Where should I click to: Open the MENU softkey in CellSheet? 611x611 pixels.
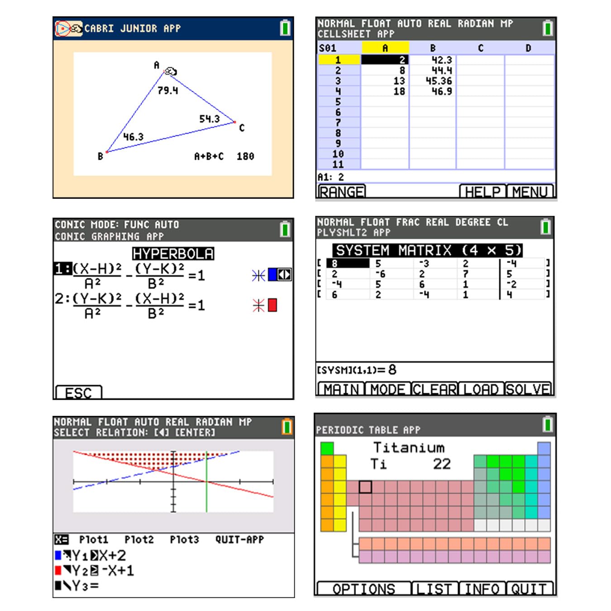tap(530, 191)
